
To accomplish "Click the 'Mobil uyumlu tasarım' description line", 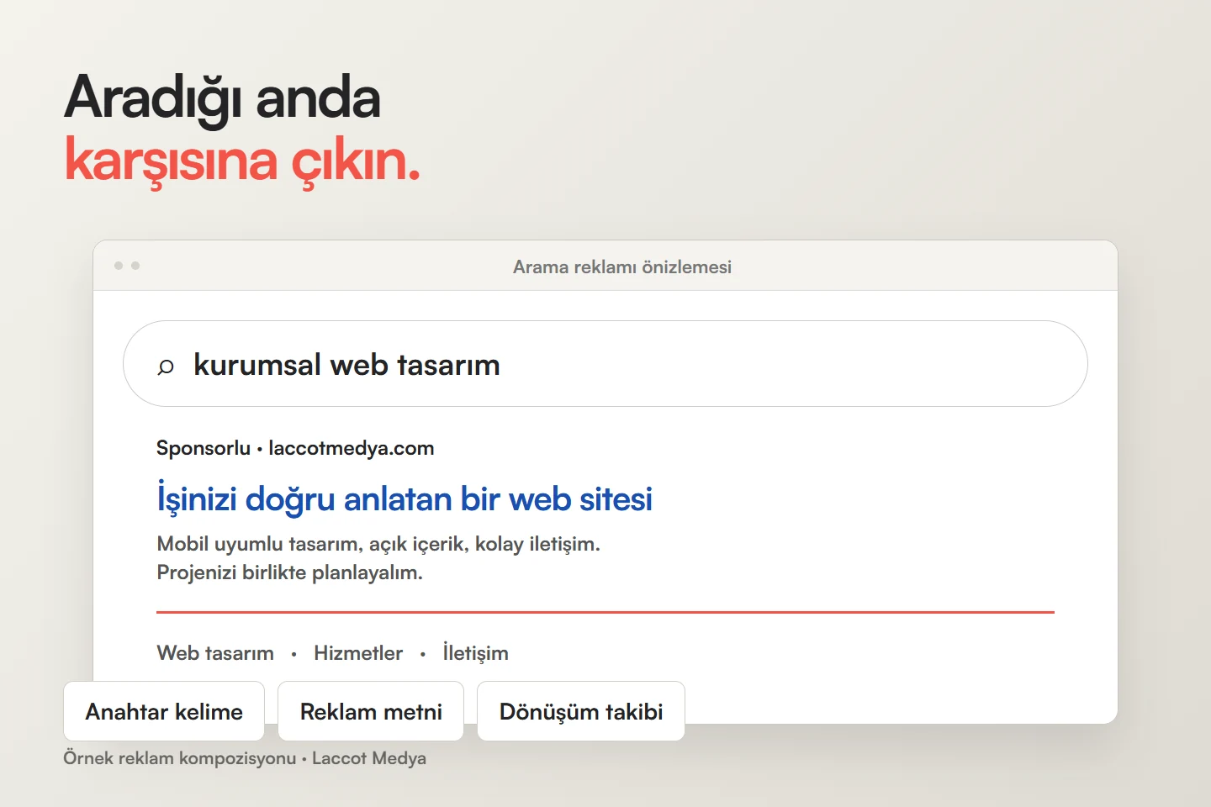I will (x=378, y=544).
